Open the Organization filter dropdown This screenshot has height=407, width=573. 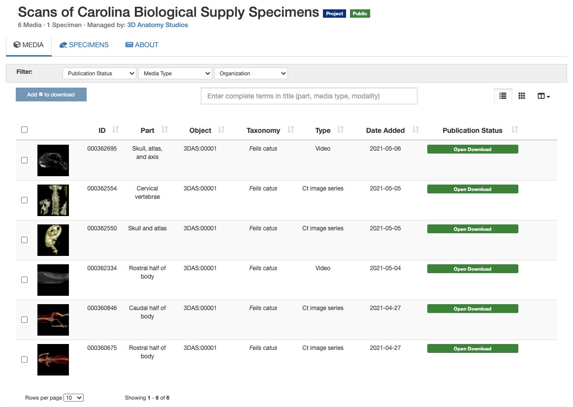(251, 73)
